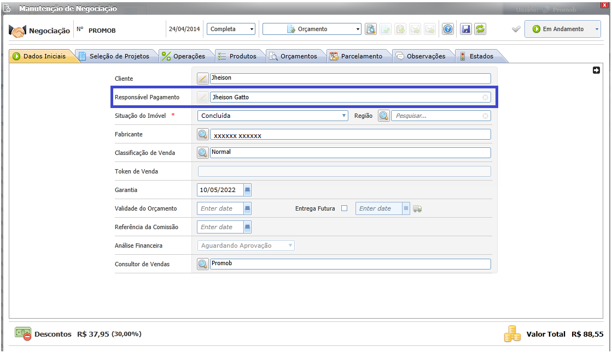Open Consultor de Vendas lookup icon
This screenshot has width=612, height=353.
pos(202,264)
